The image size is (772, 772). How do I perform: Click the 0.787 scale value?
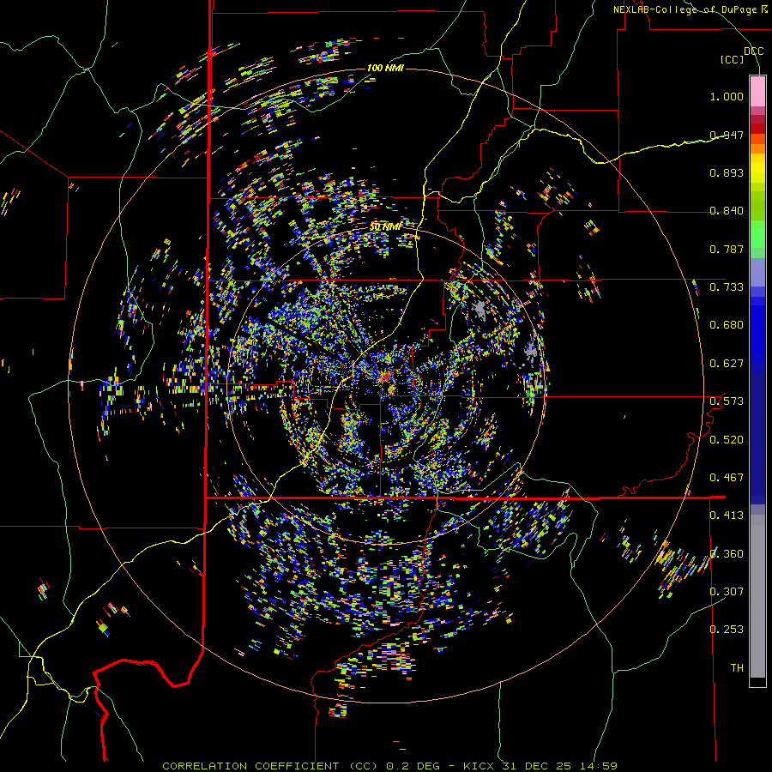(727, 249)
